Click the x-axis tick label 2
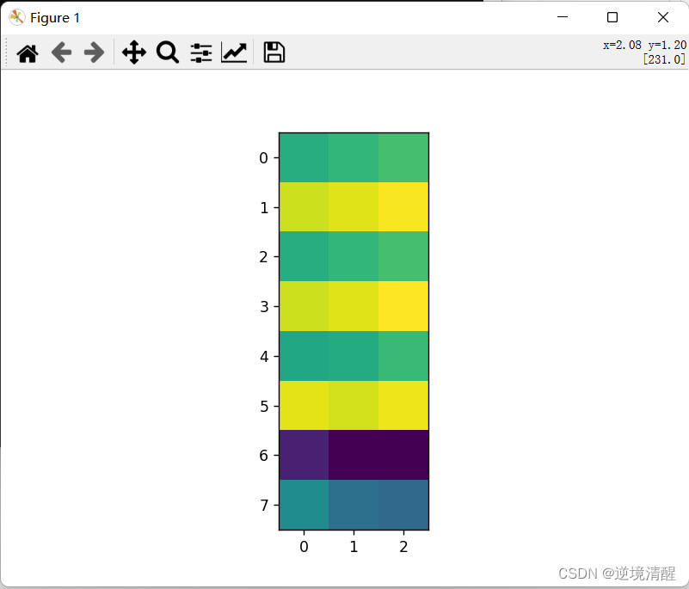The width and height of the screenshot is (689, 589). coord(403,546)
